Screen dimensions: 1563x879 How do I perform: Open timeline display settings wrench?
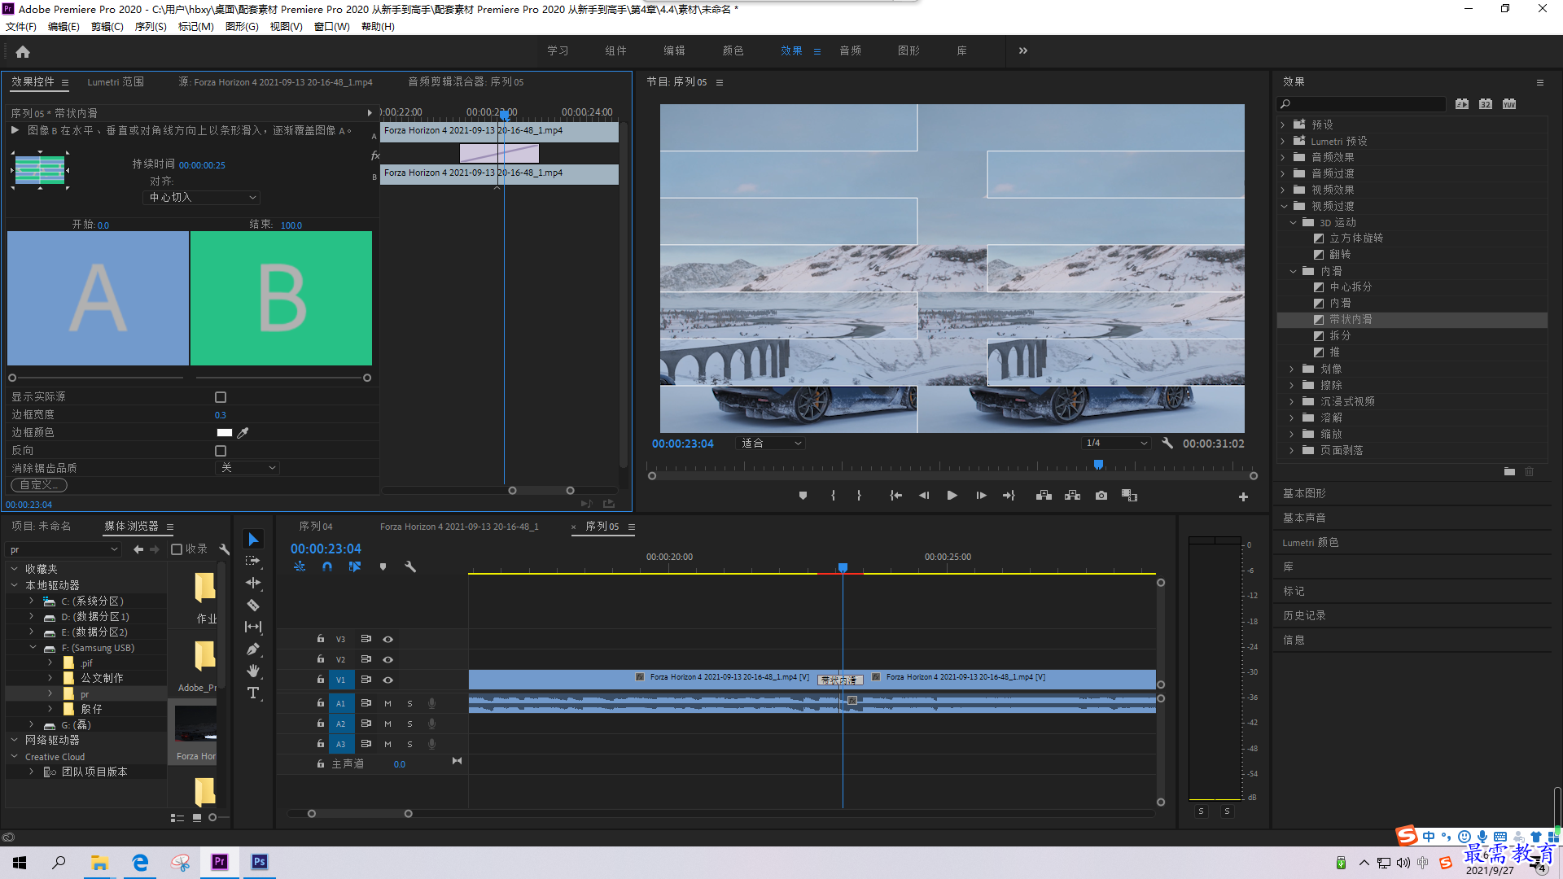[x=410, y=566]
